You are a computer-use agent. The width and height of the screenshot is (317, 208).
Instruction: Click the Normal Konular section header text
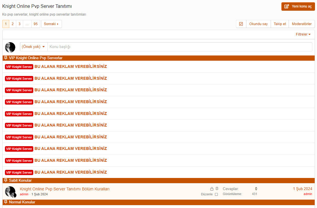pos(22,202)
